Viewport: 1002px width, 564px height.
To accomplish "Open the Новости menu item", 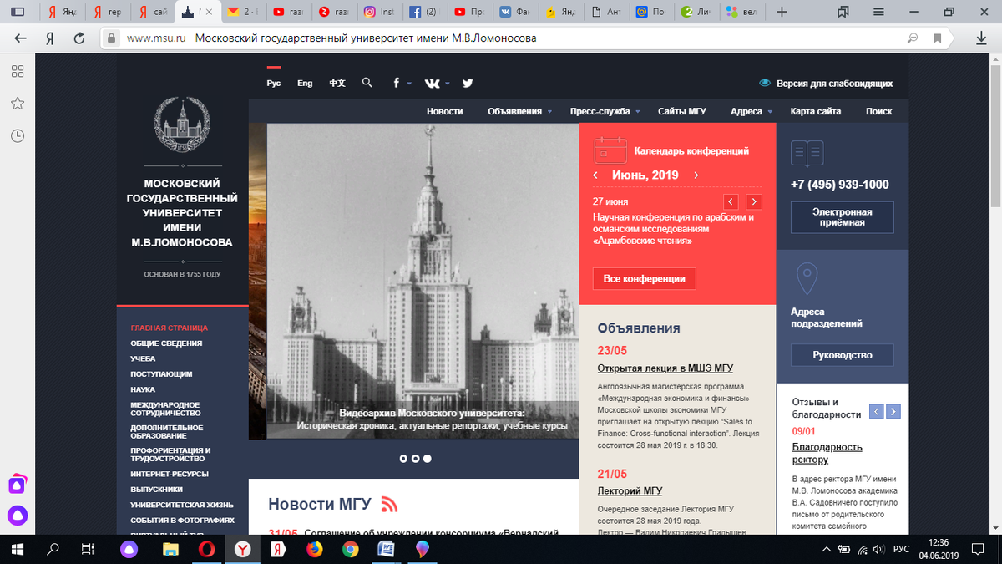I will pyautogui.click(x=444, y=111).
